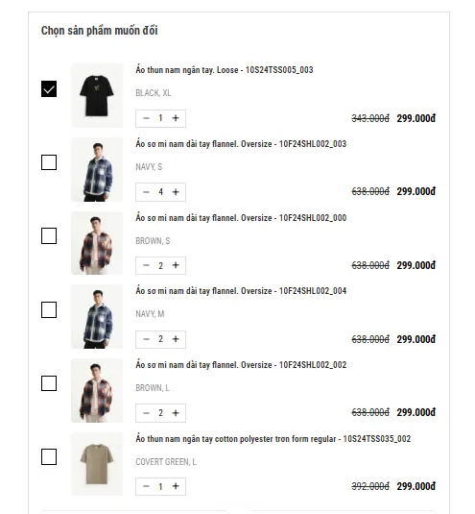475x514 pixels.
Task: Uncheck the black Loose t-shirt checkbox
Action: (49, 88)
